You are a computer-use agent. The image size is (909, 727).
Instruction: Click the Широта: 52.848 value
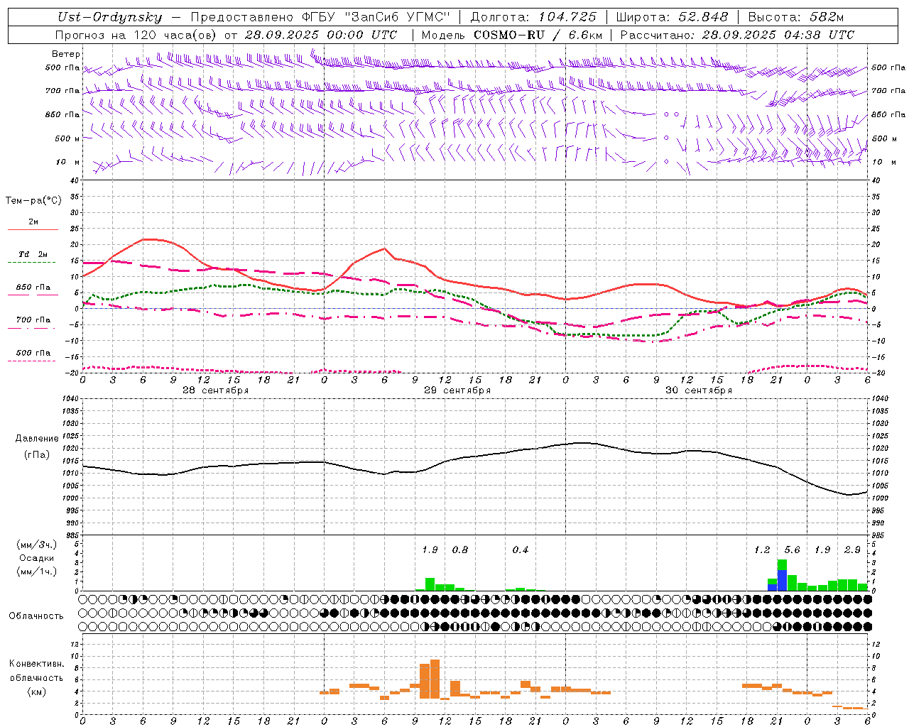tap(672, 17)
